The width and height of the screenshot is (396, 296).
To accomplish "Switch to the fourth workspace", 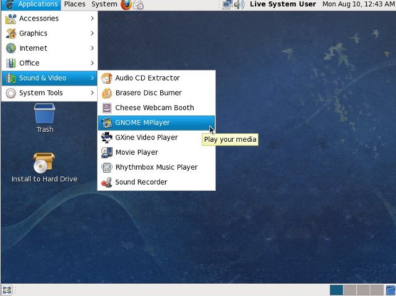I will click(377, 290).
